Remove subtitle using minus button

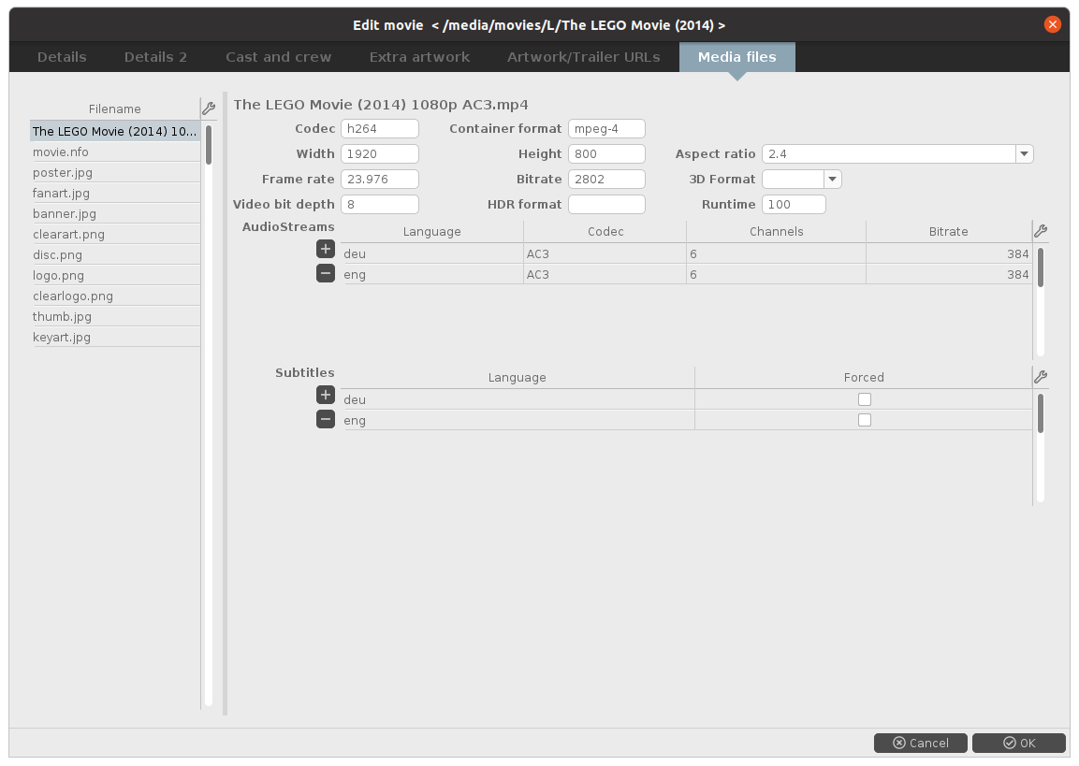[326, 419]
